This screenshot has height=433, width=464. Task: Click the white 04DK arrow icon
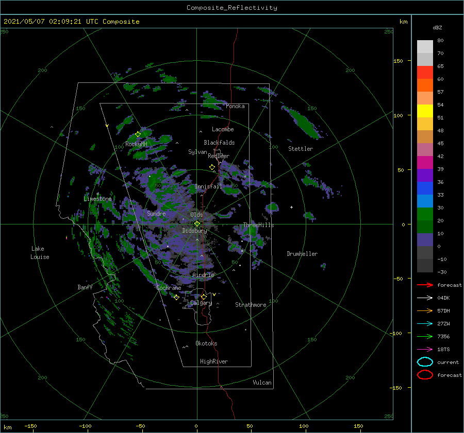point(425,298)
